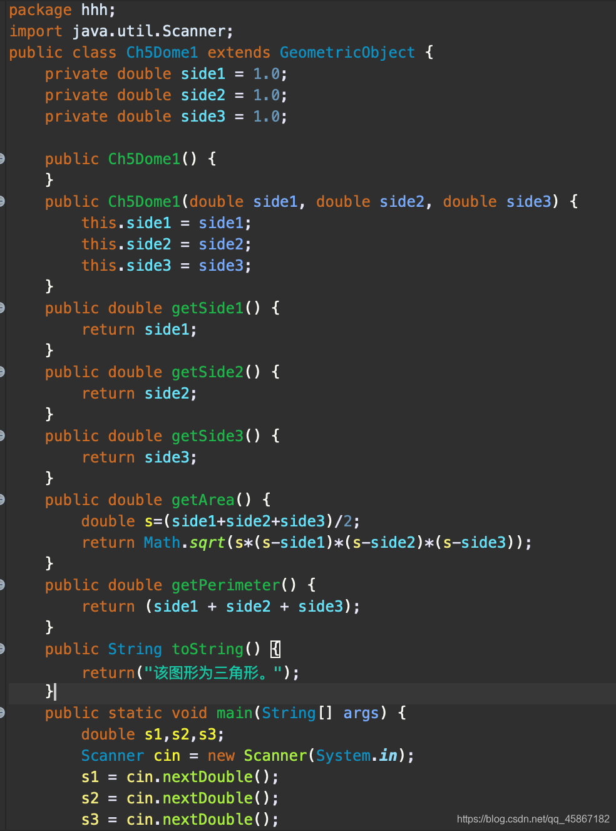This screenshot has height=831, width=616.
Task: Click the 'extends' keyword
Action: point(239,53)
